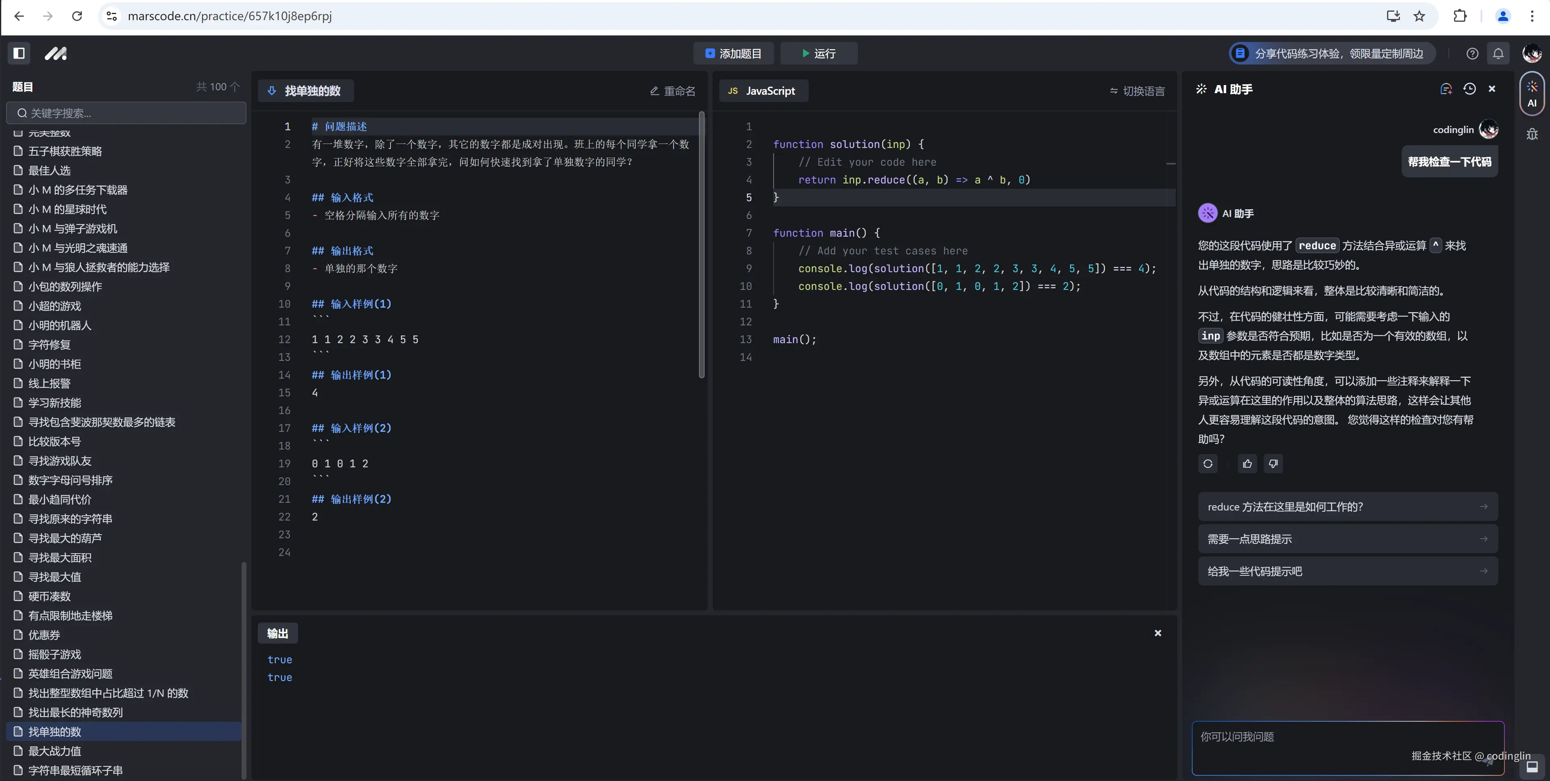Open the bug report panel icon

coord(1532,133)
